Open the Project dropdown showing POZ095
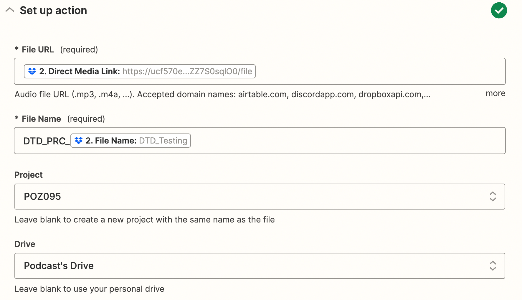The image size is (522, 300). pos(260,197)
